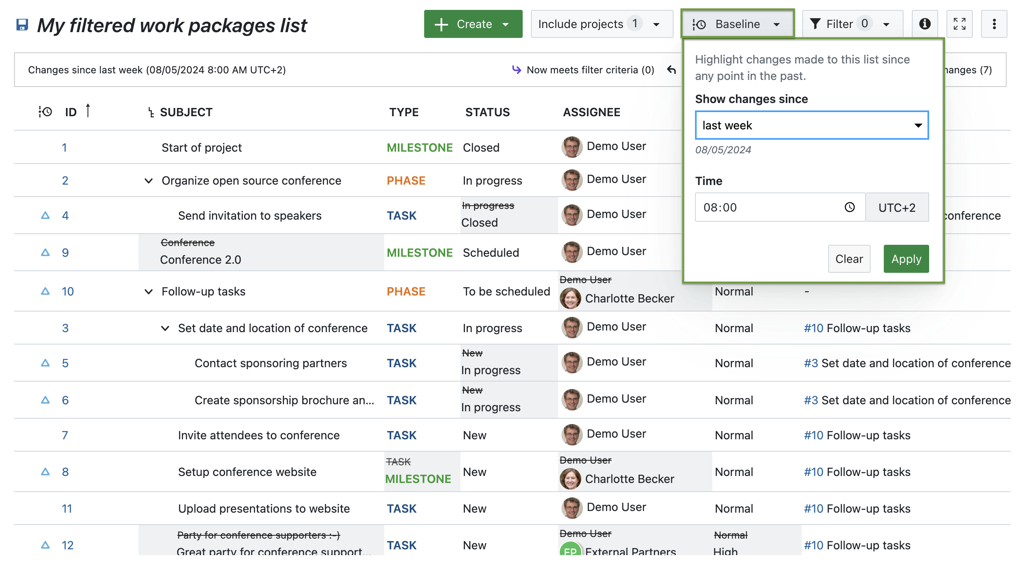Click the three-dot overflow menu icon

click(x=994, y=23)
